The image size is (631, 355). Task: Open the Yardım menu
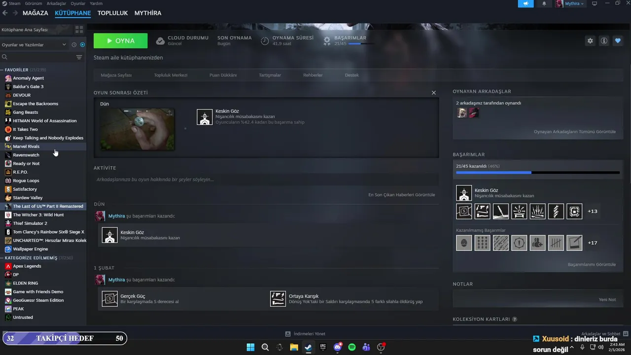(96, 3)
